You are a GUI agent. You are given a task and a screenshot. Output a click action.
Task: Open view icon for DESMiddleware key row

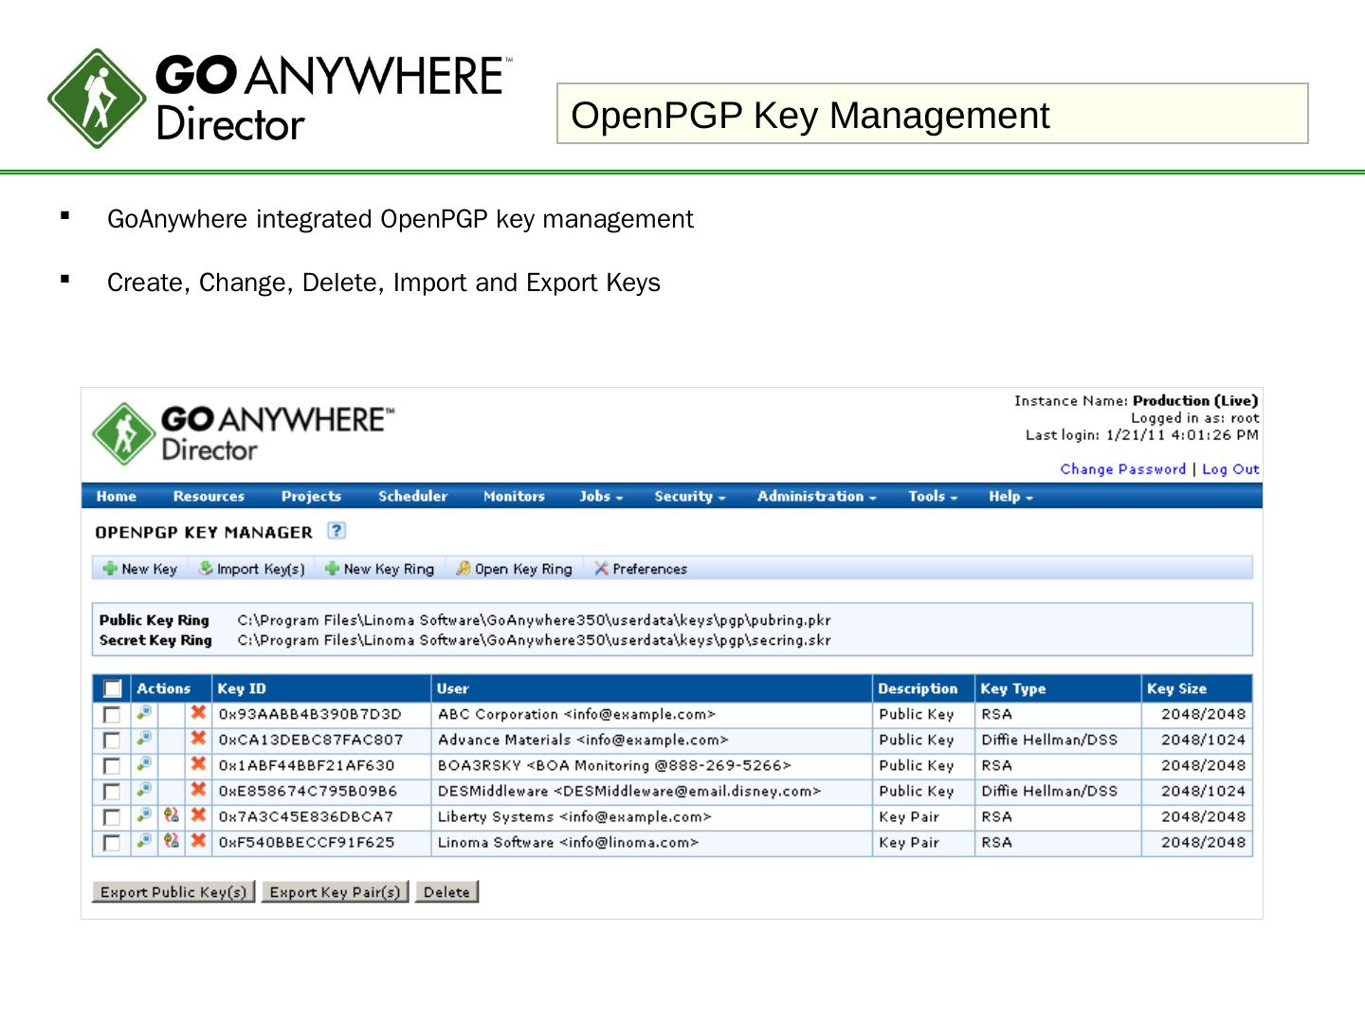[144, 790]
